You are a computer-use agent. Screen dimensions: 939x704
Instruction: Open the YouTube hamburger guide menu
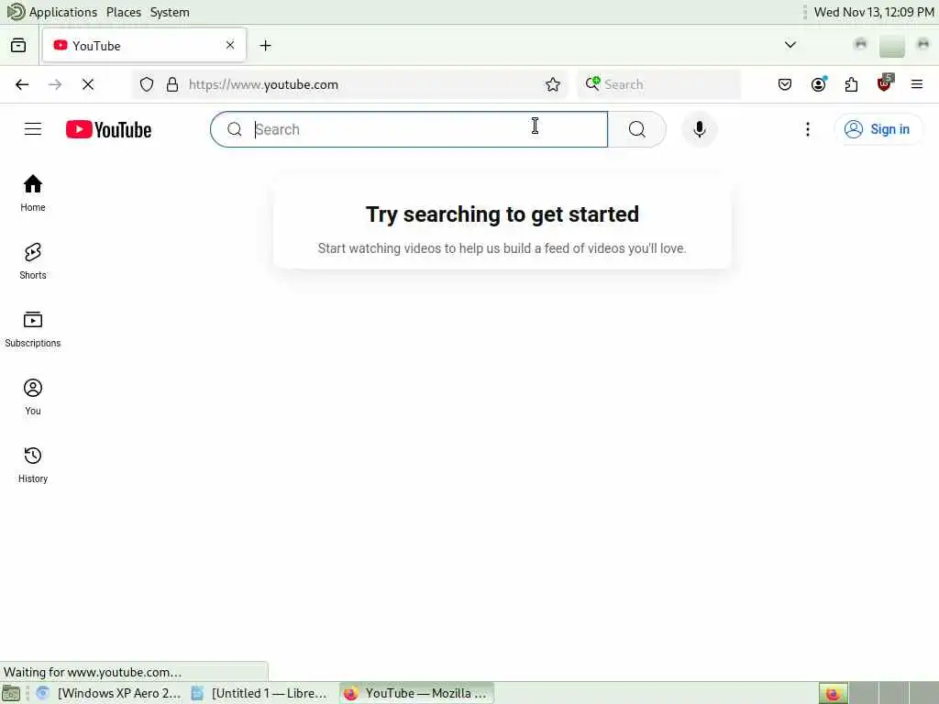[33, 129]
